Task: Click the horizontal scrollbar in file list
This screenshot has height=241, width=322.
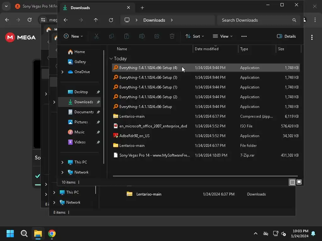Action: [205, 176]
